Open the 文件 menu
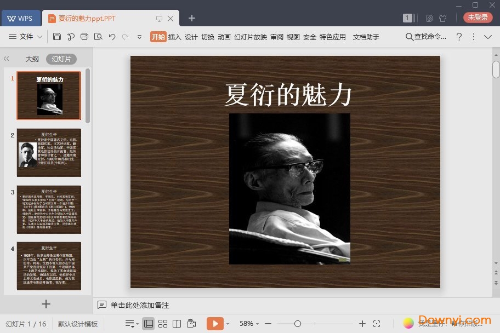The image size is (500, 333). (x=27, y=37)
